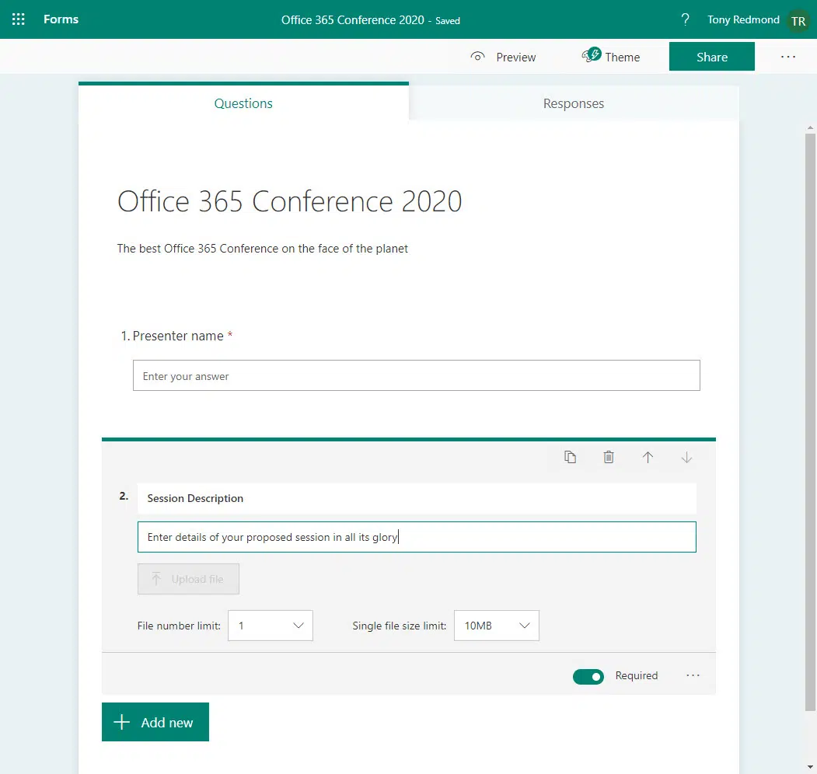Open the TR account avatar

pyautogui.click(x=798, y=21)
